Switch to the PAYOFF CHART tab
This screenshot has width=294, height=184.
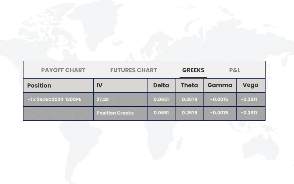[x=63, y=70]
